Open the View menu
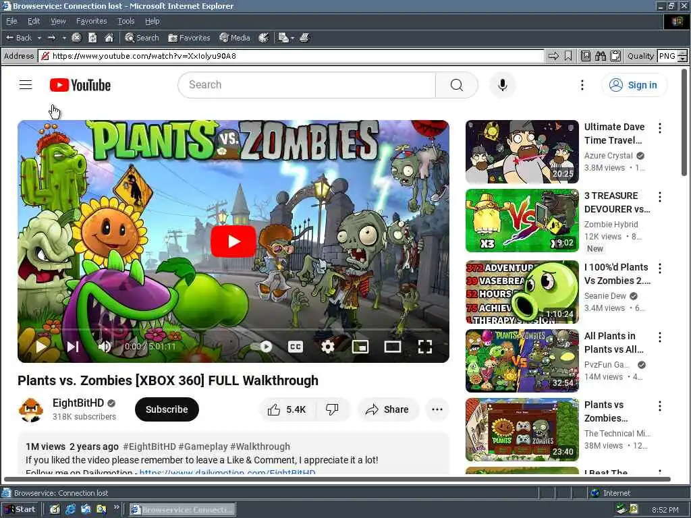Viewport: 691px width, 518px height. click(x=58, y=21)
